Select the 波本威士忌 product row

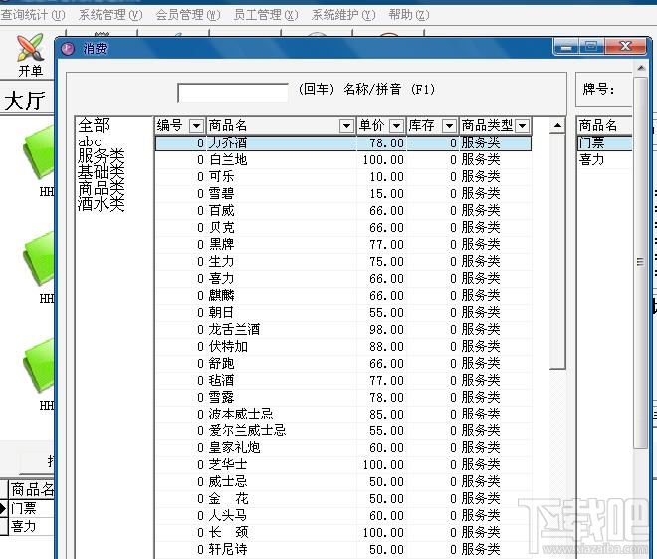(x=343, y=414)
